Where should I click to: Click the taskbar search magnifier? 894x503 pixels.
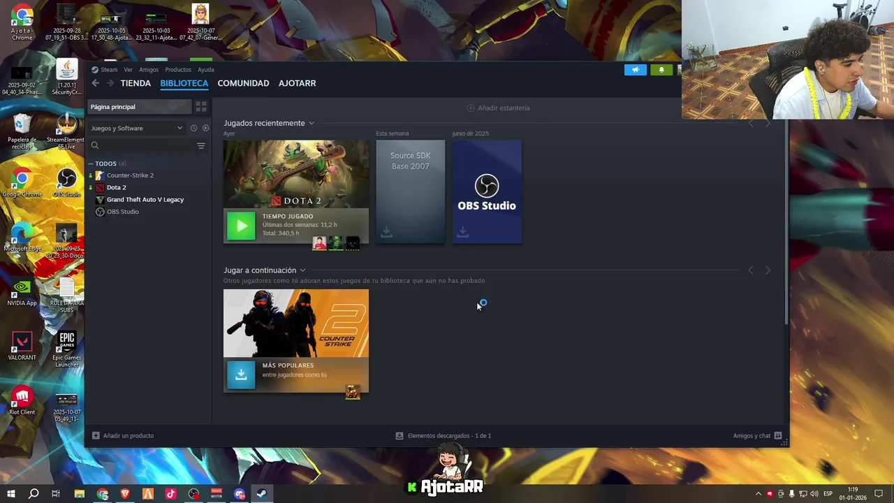point(34,494)
